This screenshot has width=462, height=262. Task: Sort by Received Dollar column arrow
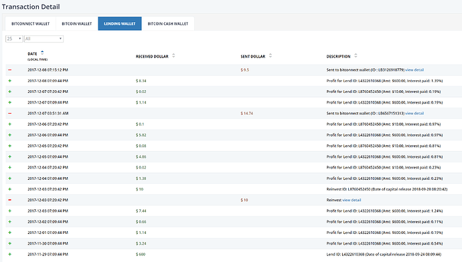coord(173,55)
